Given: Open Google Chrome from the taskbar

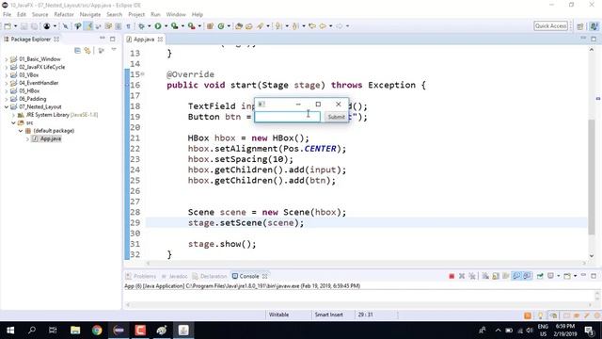Looking at the screenshot, I should point(97,331).
